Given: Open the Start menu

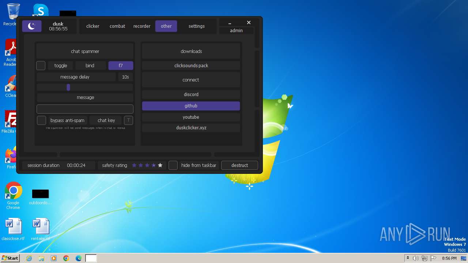Looking at the screenshot, I should [10, 258].
